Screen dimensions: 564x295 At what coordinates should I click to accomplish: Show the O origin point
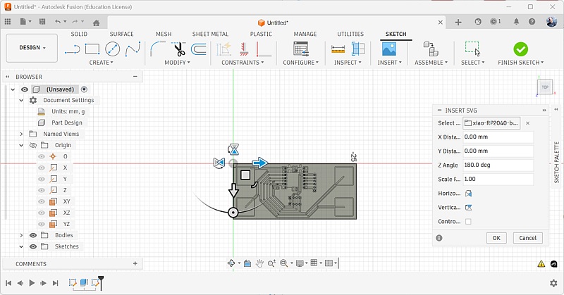tap(42, 157)
